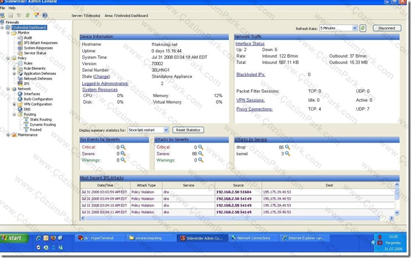This screenshot has width=411, height=258.
Task: Click magnifier beside Attacks Warnings count
Action: coord(201,160)
